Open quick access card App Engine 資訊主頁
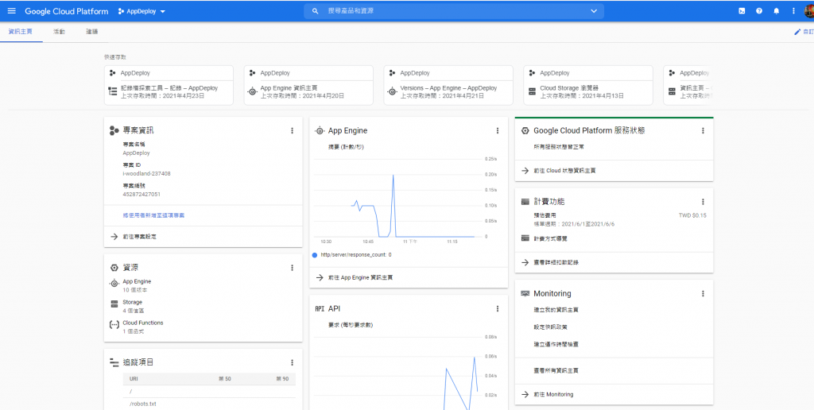The image size is (814, 410). click(x=308, y=85)
